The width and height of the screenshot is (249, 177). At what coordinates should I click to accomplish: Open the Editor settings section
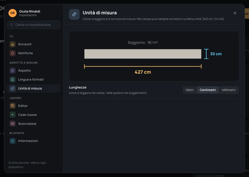coord(34,106)
